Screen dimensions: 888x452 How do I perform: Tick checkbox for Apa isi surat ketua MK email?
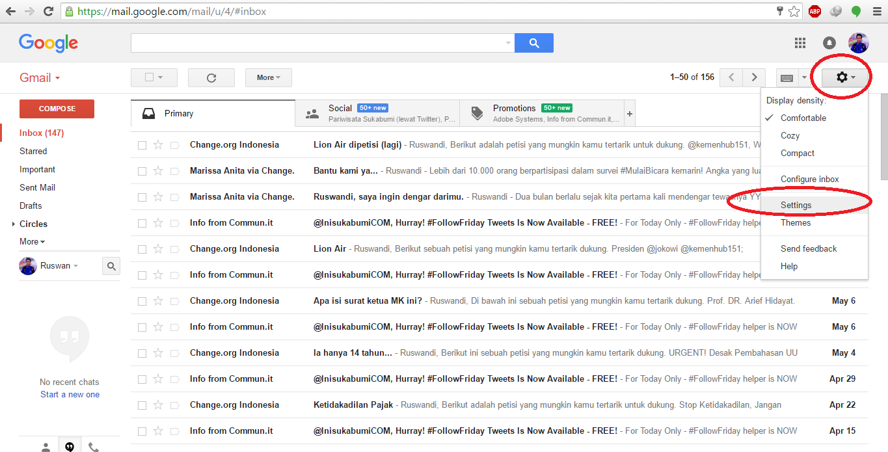click(142, 301)
